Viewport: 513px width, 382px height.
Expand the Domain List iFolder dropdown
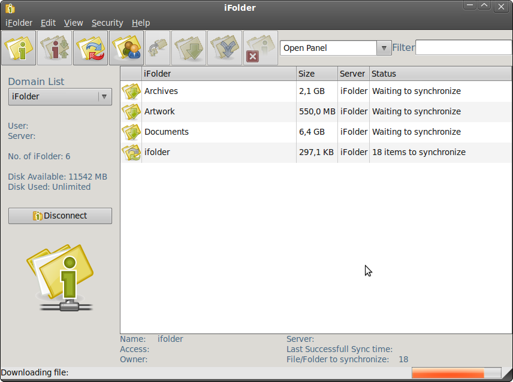pos(60,97)
